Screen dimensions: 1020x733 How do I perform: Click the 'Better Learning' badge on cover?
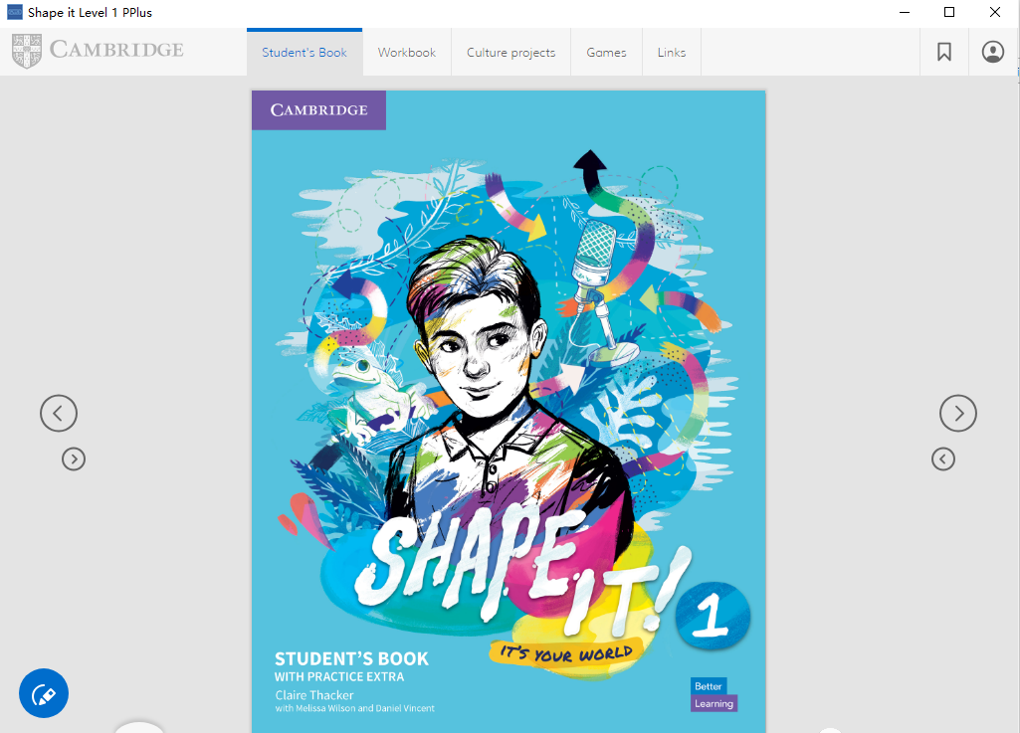(714, 694)
